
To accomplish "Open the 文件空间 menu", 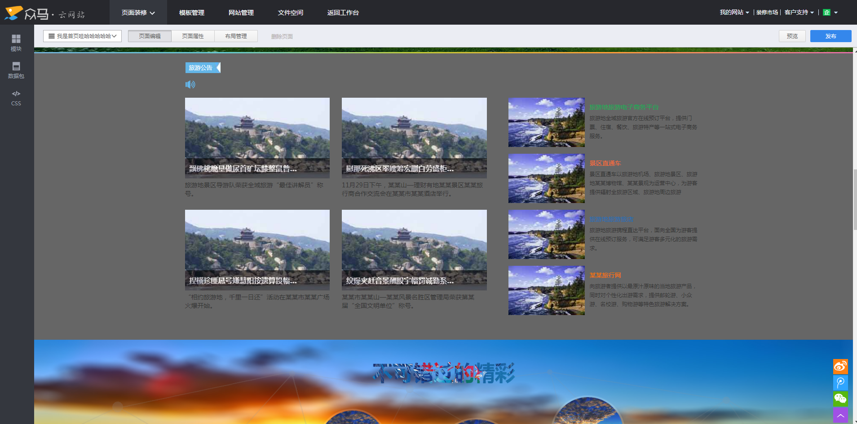I will (291, 13).
